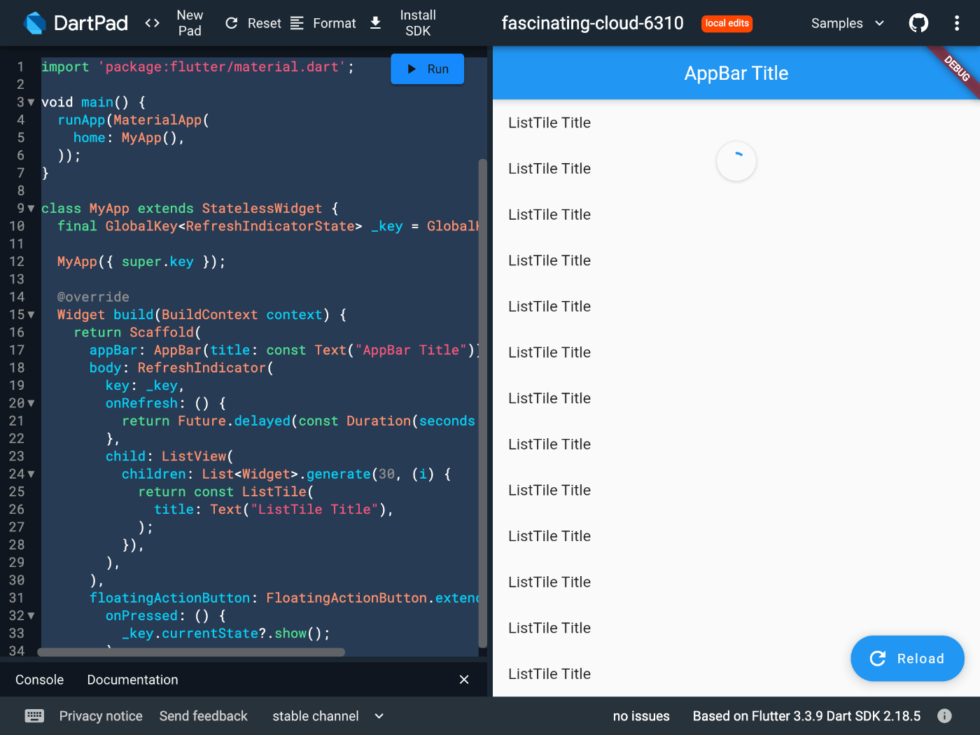Collapse code fold at line 9
This screenshot has width=980, height=735.
(x=31, y=209)
